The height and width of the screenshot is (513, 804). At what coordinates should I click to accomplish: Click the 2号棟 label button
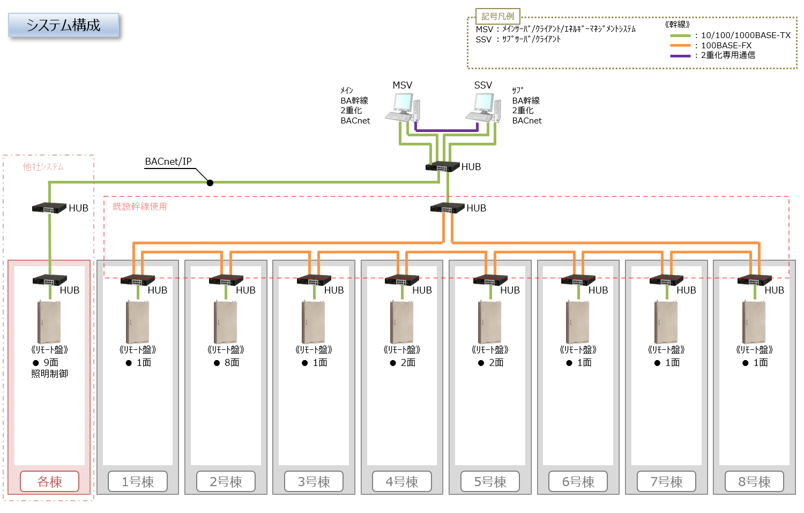coord(226,481)
